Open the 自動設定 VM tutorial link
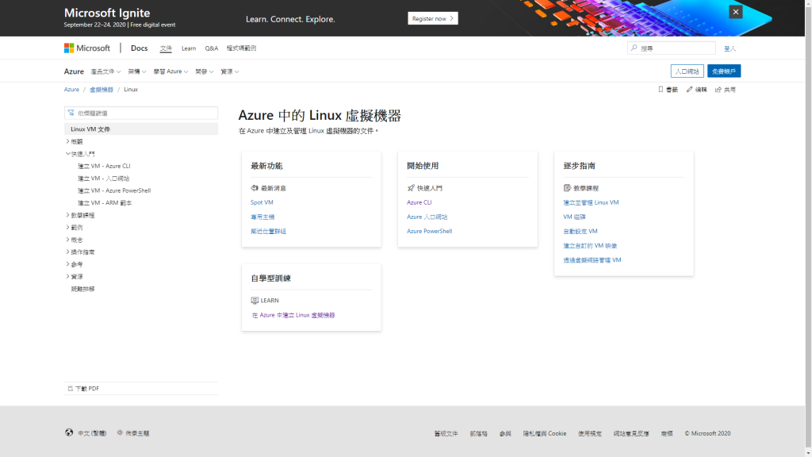The width and height of the screenshot is (812, 457). (x=580, y=231)
